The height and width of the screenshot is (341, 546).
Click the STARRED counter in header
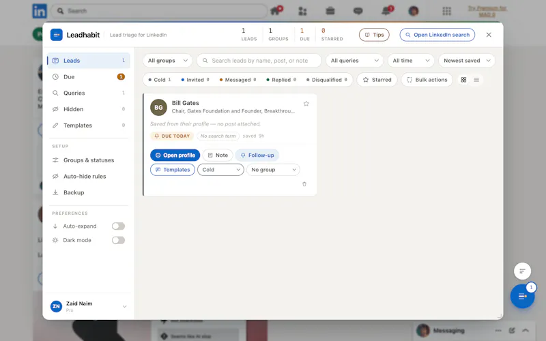pyautogui.click(x=332, y=35)
